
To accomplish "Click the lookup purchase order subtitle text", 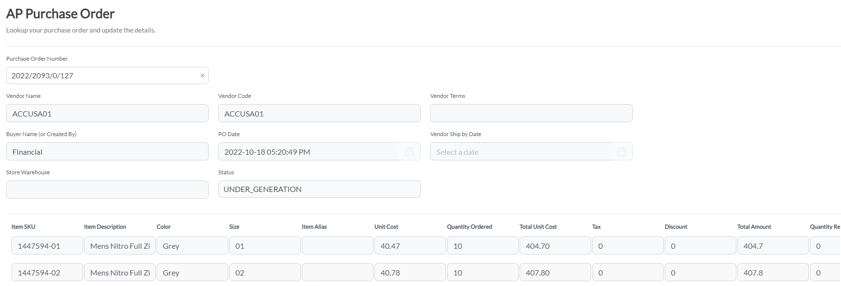I will (81, 30).
